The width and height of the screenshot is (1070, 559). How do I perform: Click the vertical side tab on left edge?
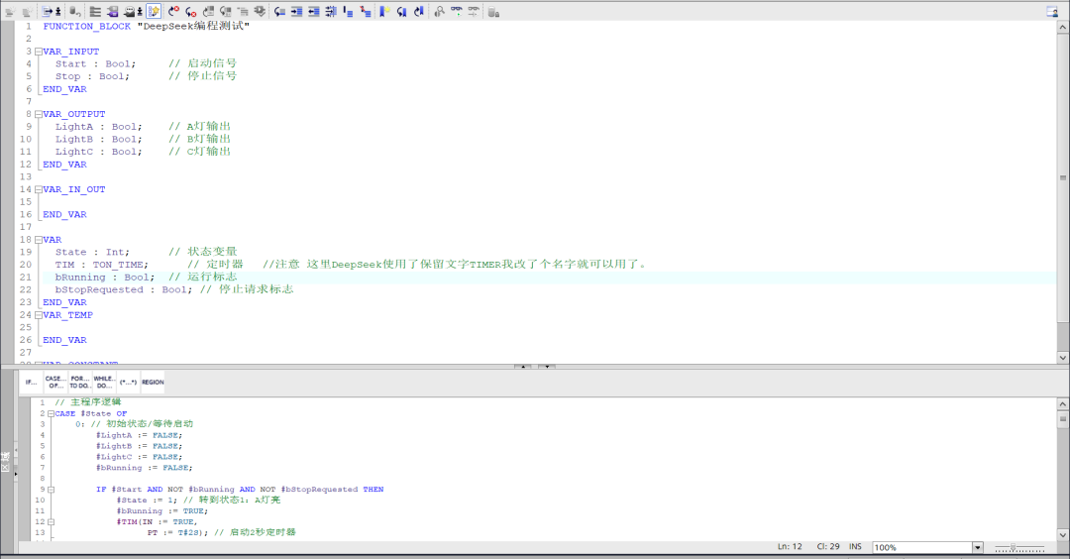[6, 462]
